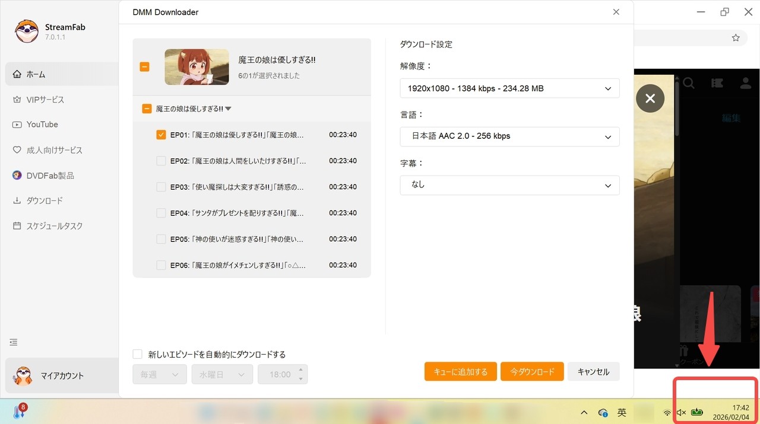Add the selection to the queue
The image size is (760, 424).
[x=460, y=371]
